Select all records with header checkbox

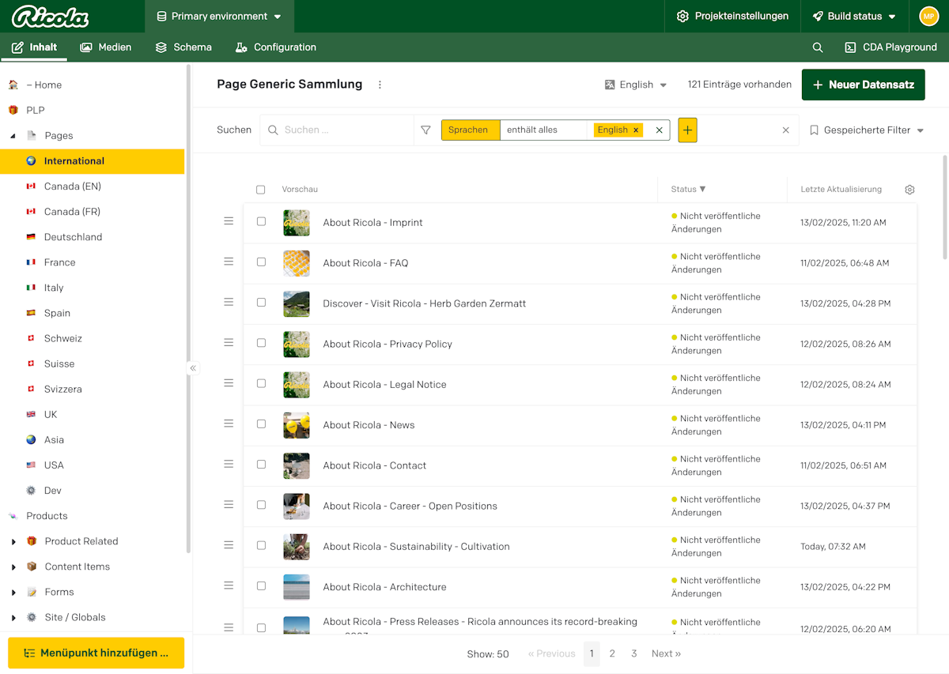coord(261,190)
